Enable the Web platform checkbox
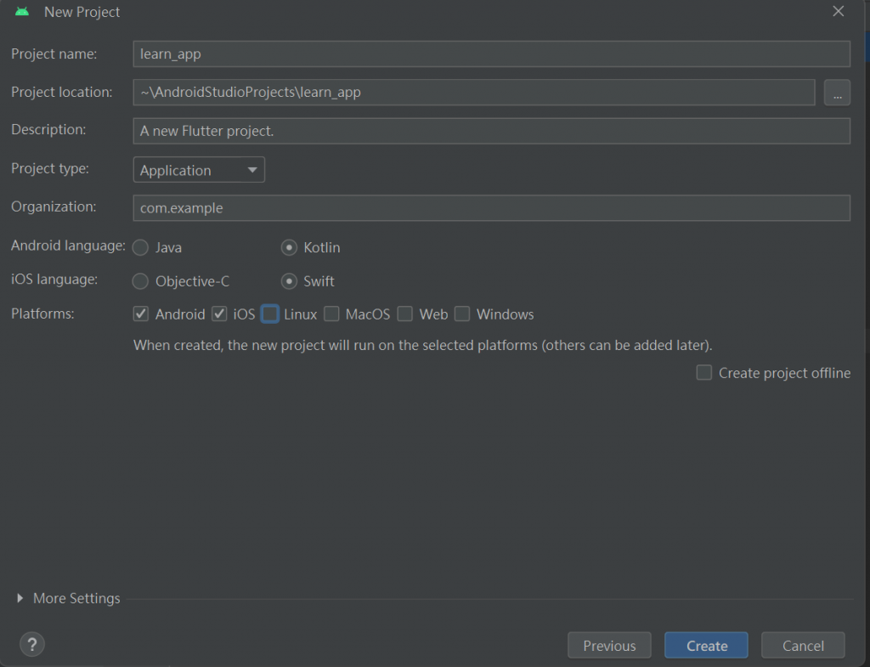 pos(405,314)
